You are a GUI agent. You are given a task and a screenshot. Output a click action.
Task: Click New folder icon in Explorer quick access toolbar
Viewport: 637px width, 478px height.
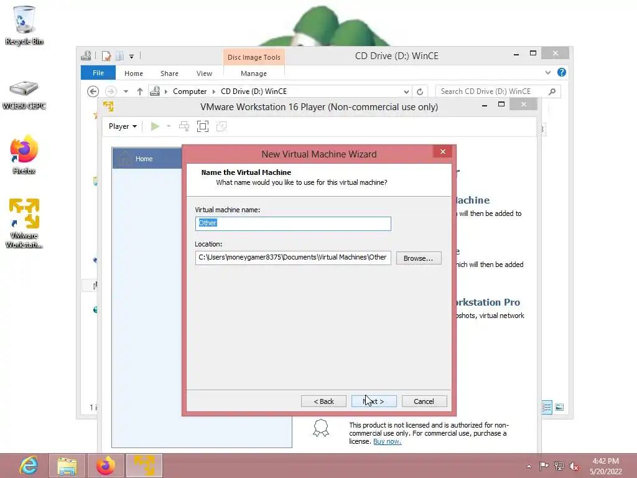click(x=119, y=56)
